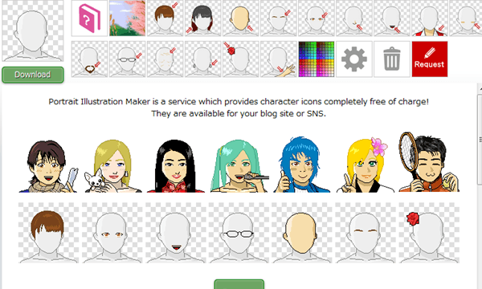This screenshot has height=289, width=482.
Task: Open settings with the gear icon
Action: point(354,59)
